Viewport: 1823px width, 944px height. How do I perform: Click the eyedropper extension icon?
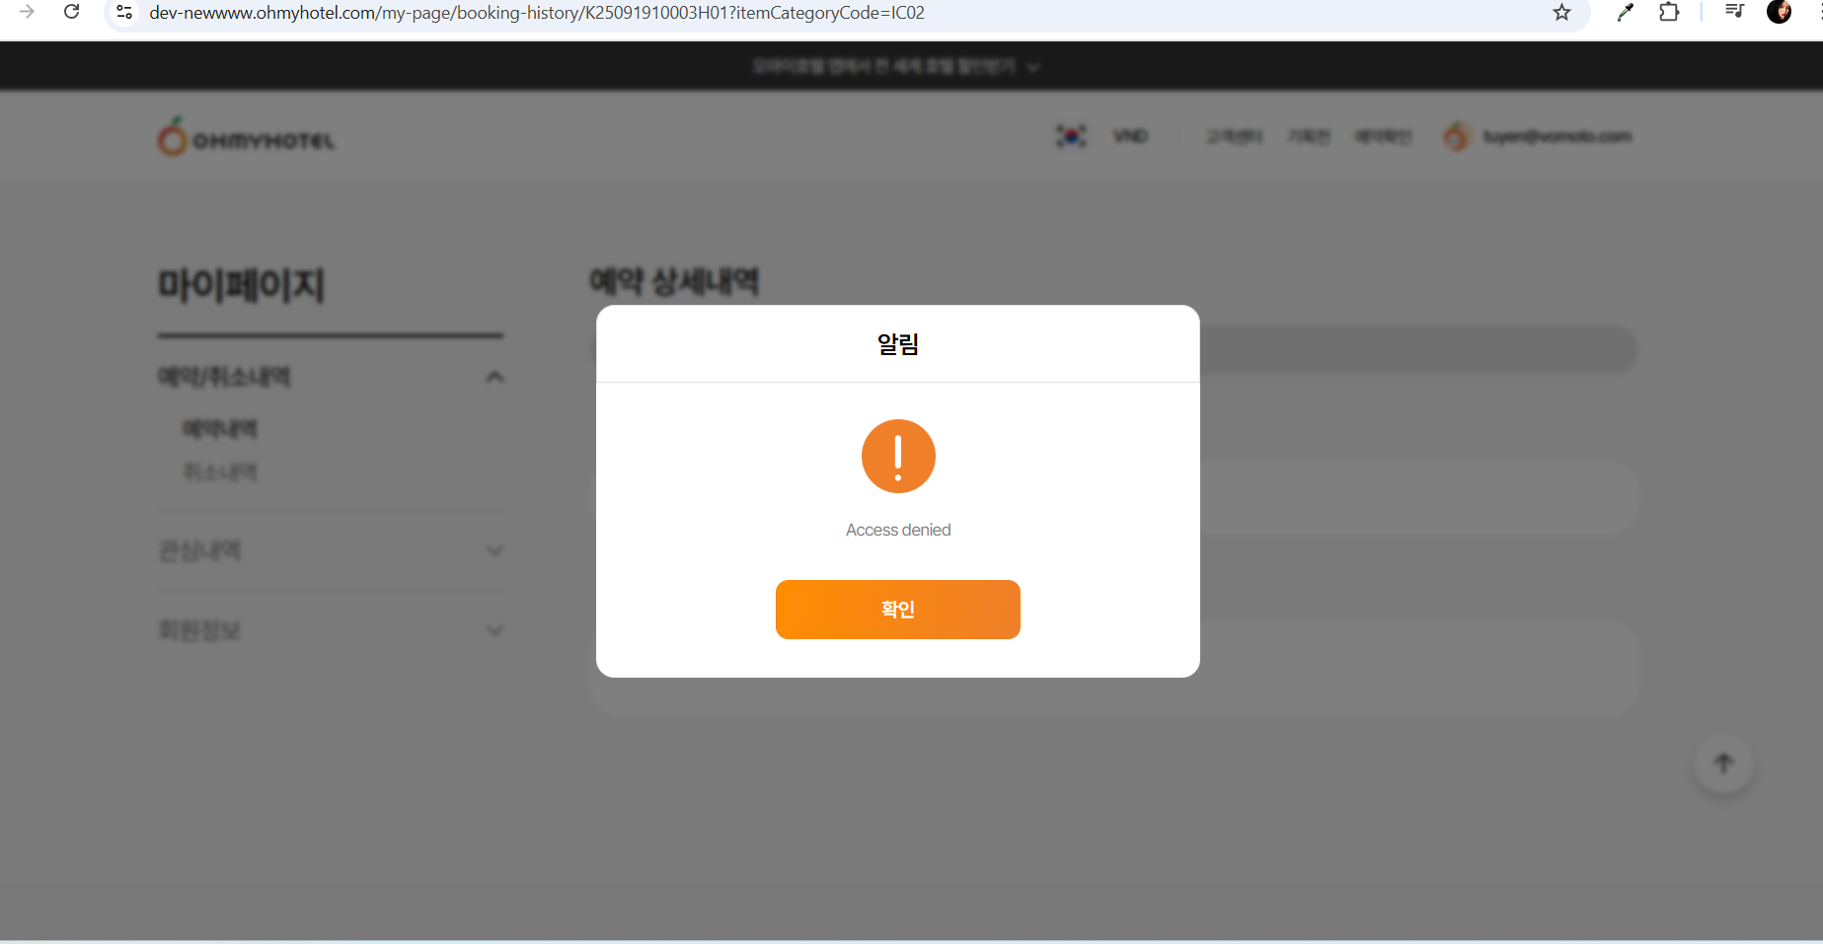(x=1625, y=12)
